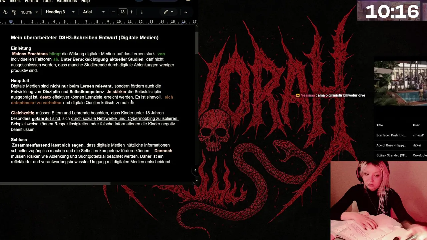Click the left indent marker on the ruler
427x240 pixels.
tap(11, 22)
